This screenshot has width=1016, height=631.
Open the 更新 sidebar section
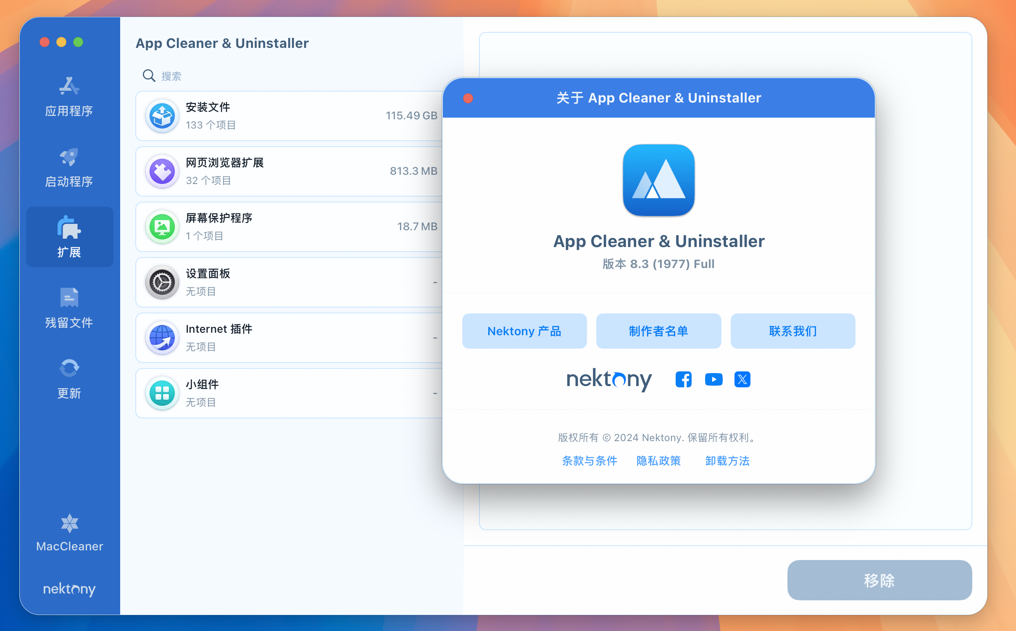coord(69,379)
